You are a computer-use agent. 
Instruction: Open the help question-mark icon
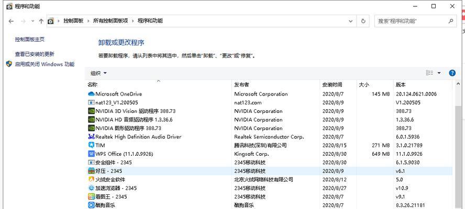(452, 73)
